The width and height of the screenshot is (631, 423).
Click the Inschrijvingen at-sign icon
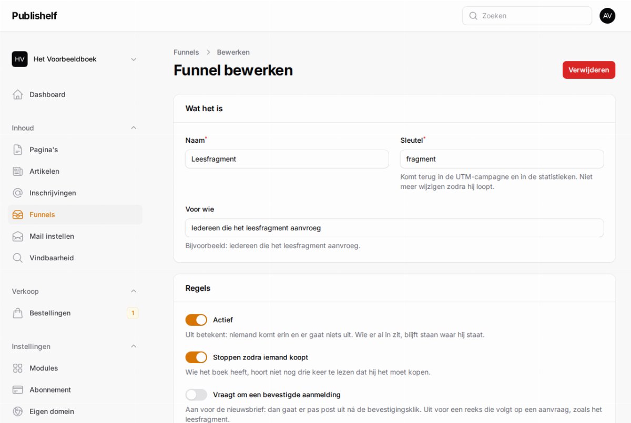click(x=18, y=193)
